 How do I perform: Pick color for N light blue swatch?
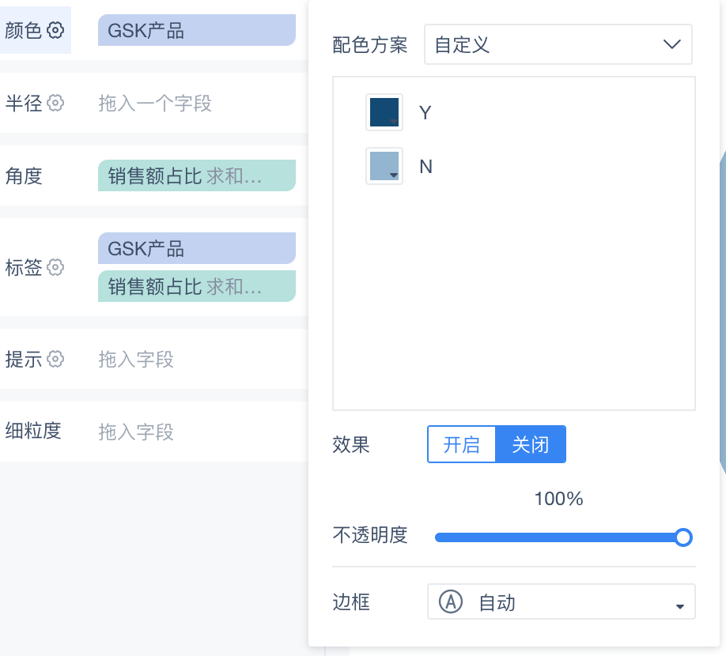tap(384, 166)
